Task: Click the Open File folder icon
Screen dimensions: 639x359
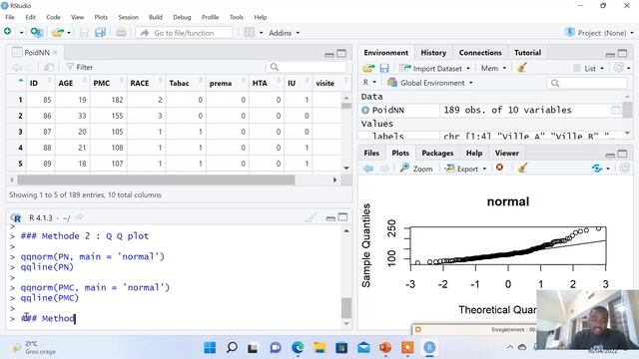Action: pyautogui.click(x=58, y=33)
